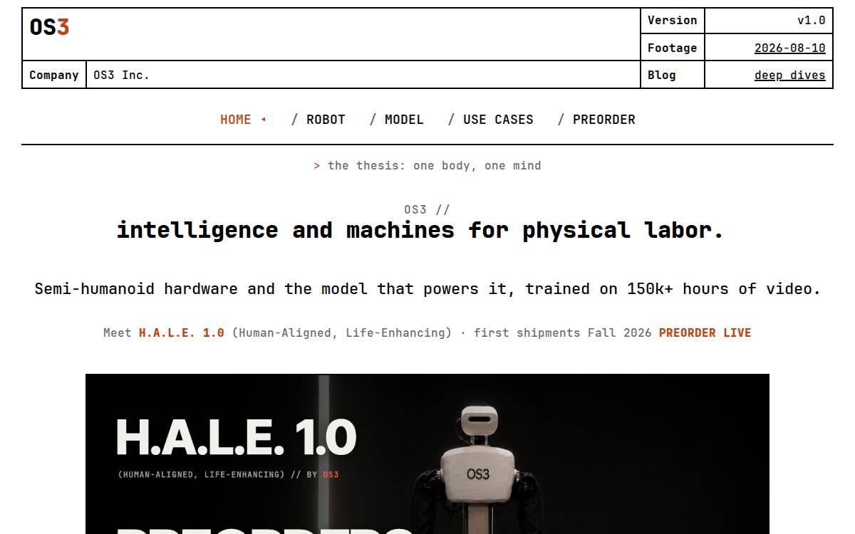Click the Company label cell

(54, 75)
